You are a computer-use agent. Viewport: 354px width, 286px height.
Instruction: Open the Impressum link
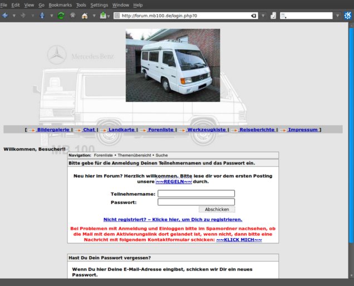303,130
